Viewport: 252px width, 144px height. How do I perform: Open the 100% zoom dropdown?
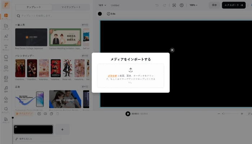pos(193,5)
